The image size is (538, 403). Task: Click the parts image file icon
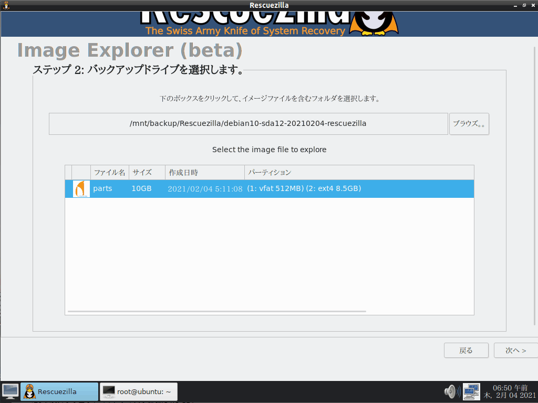coord(81,189)
